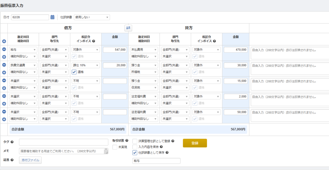329x170 pixels.
Task: Open the credit 未払費用 account dropdown
Action: pos(144,50)
